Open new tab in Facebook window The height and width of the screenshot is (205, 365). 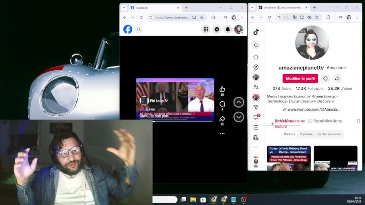click(186, 8)
